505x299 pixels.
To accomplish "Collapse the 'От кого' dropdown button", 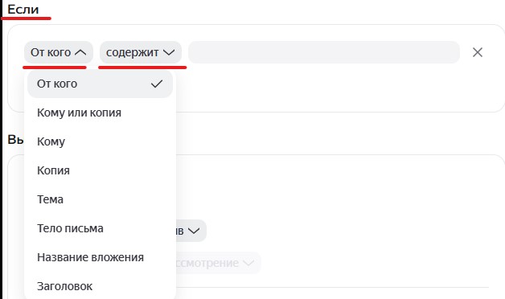I will click(x=58, y=52).
